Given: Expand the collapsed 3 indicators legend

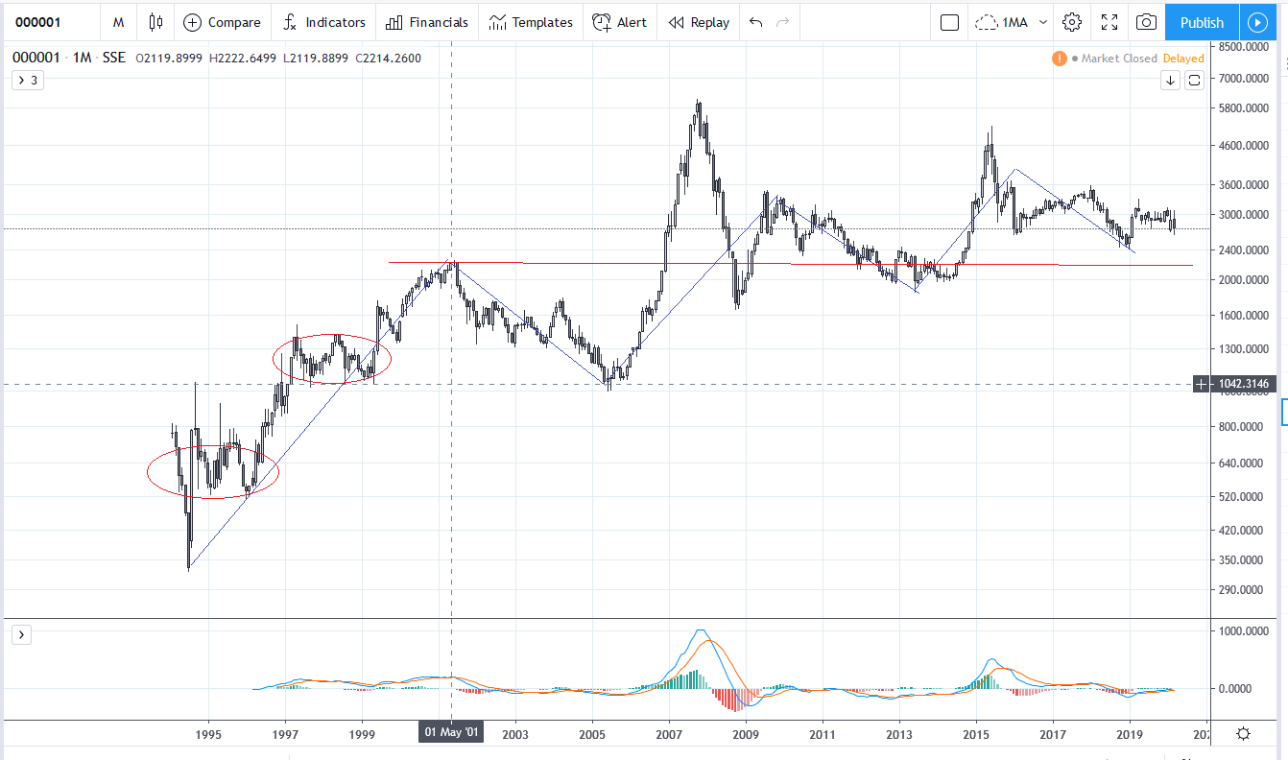Looking at the screenshot, I should click(x=26, y=81).
